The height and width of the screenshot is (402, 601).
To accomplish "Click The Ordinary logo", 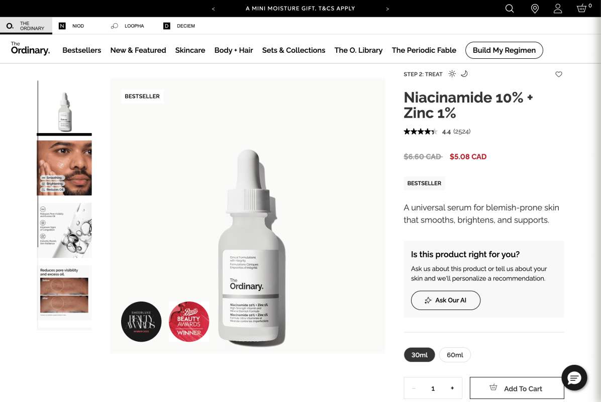I will [x=30, y=48].
